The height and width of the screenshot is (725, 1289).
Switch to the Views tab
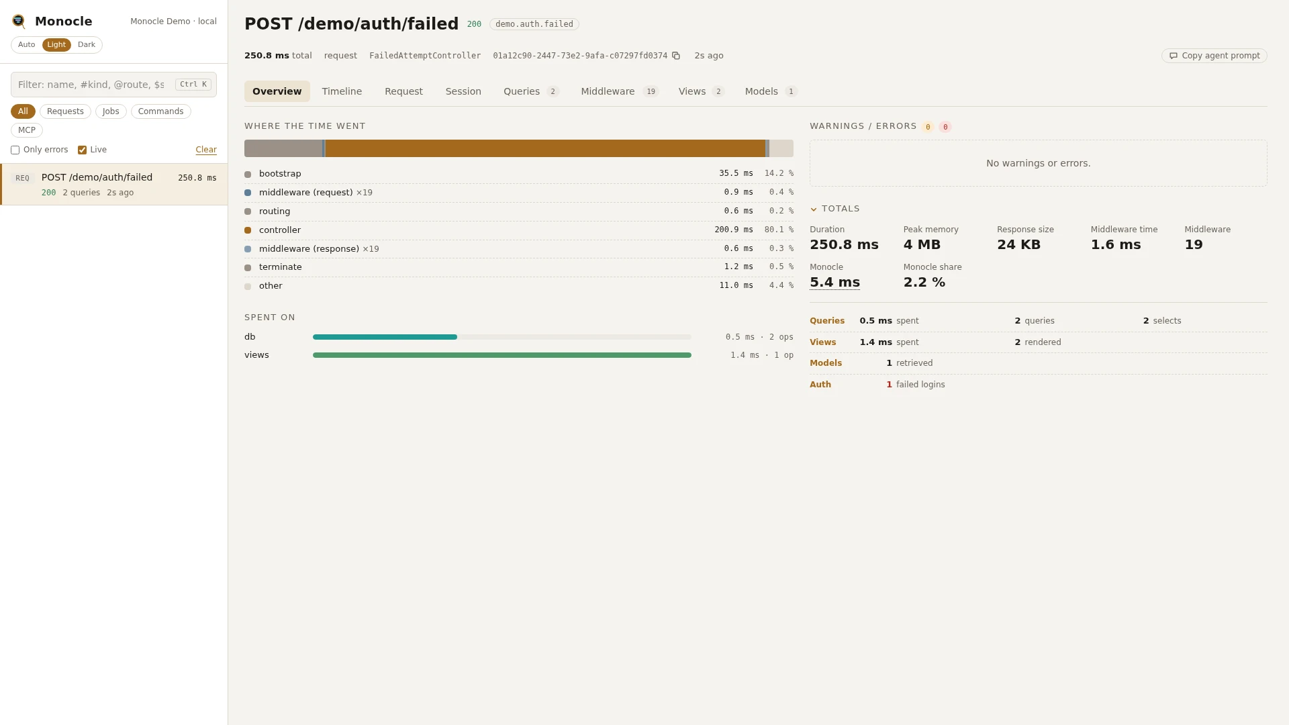701,91
